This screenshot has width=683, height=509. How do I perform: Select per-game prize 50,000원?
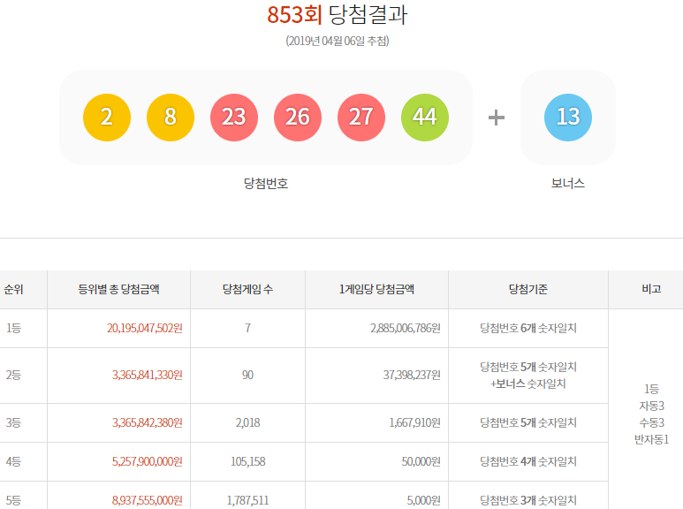[421, 461]
